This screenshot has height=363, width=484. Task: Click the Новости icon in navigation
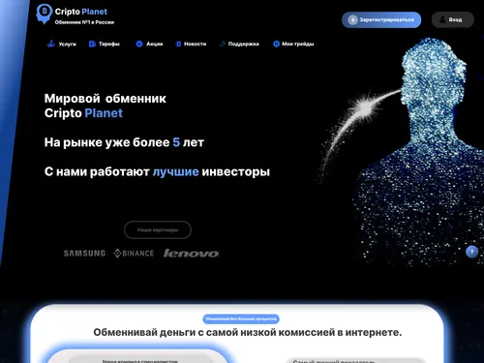[x=178, y=44]
